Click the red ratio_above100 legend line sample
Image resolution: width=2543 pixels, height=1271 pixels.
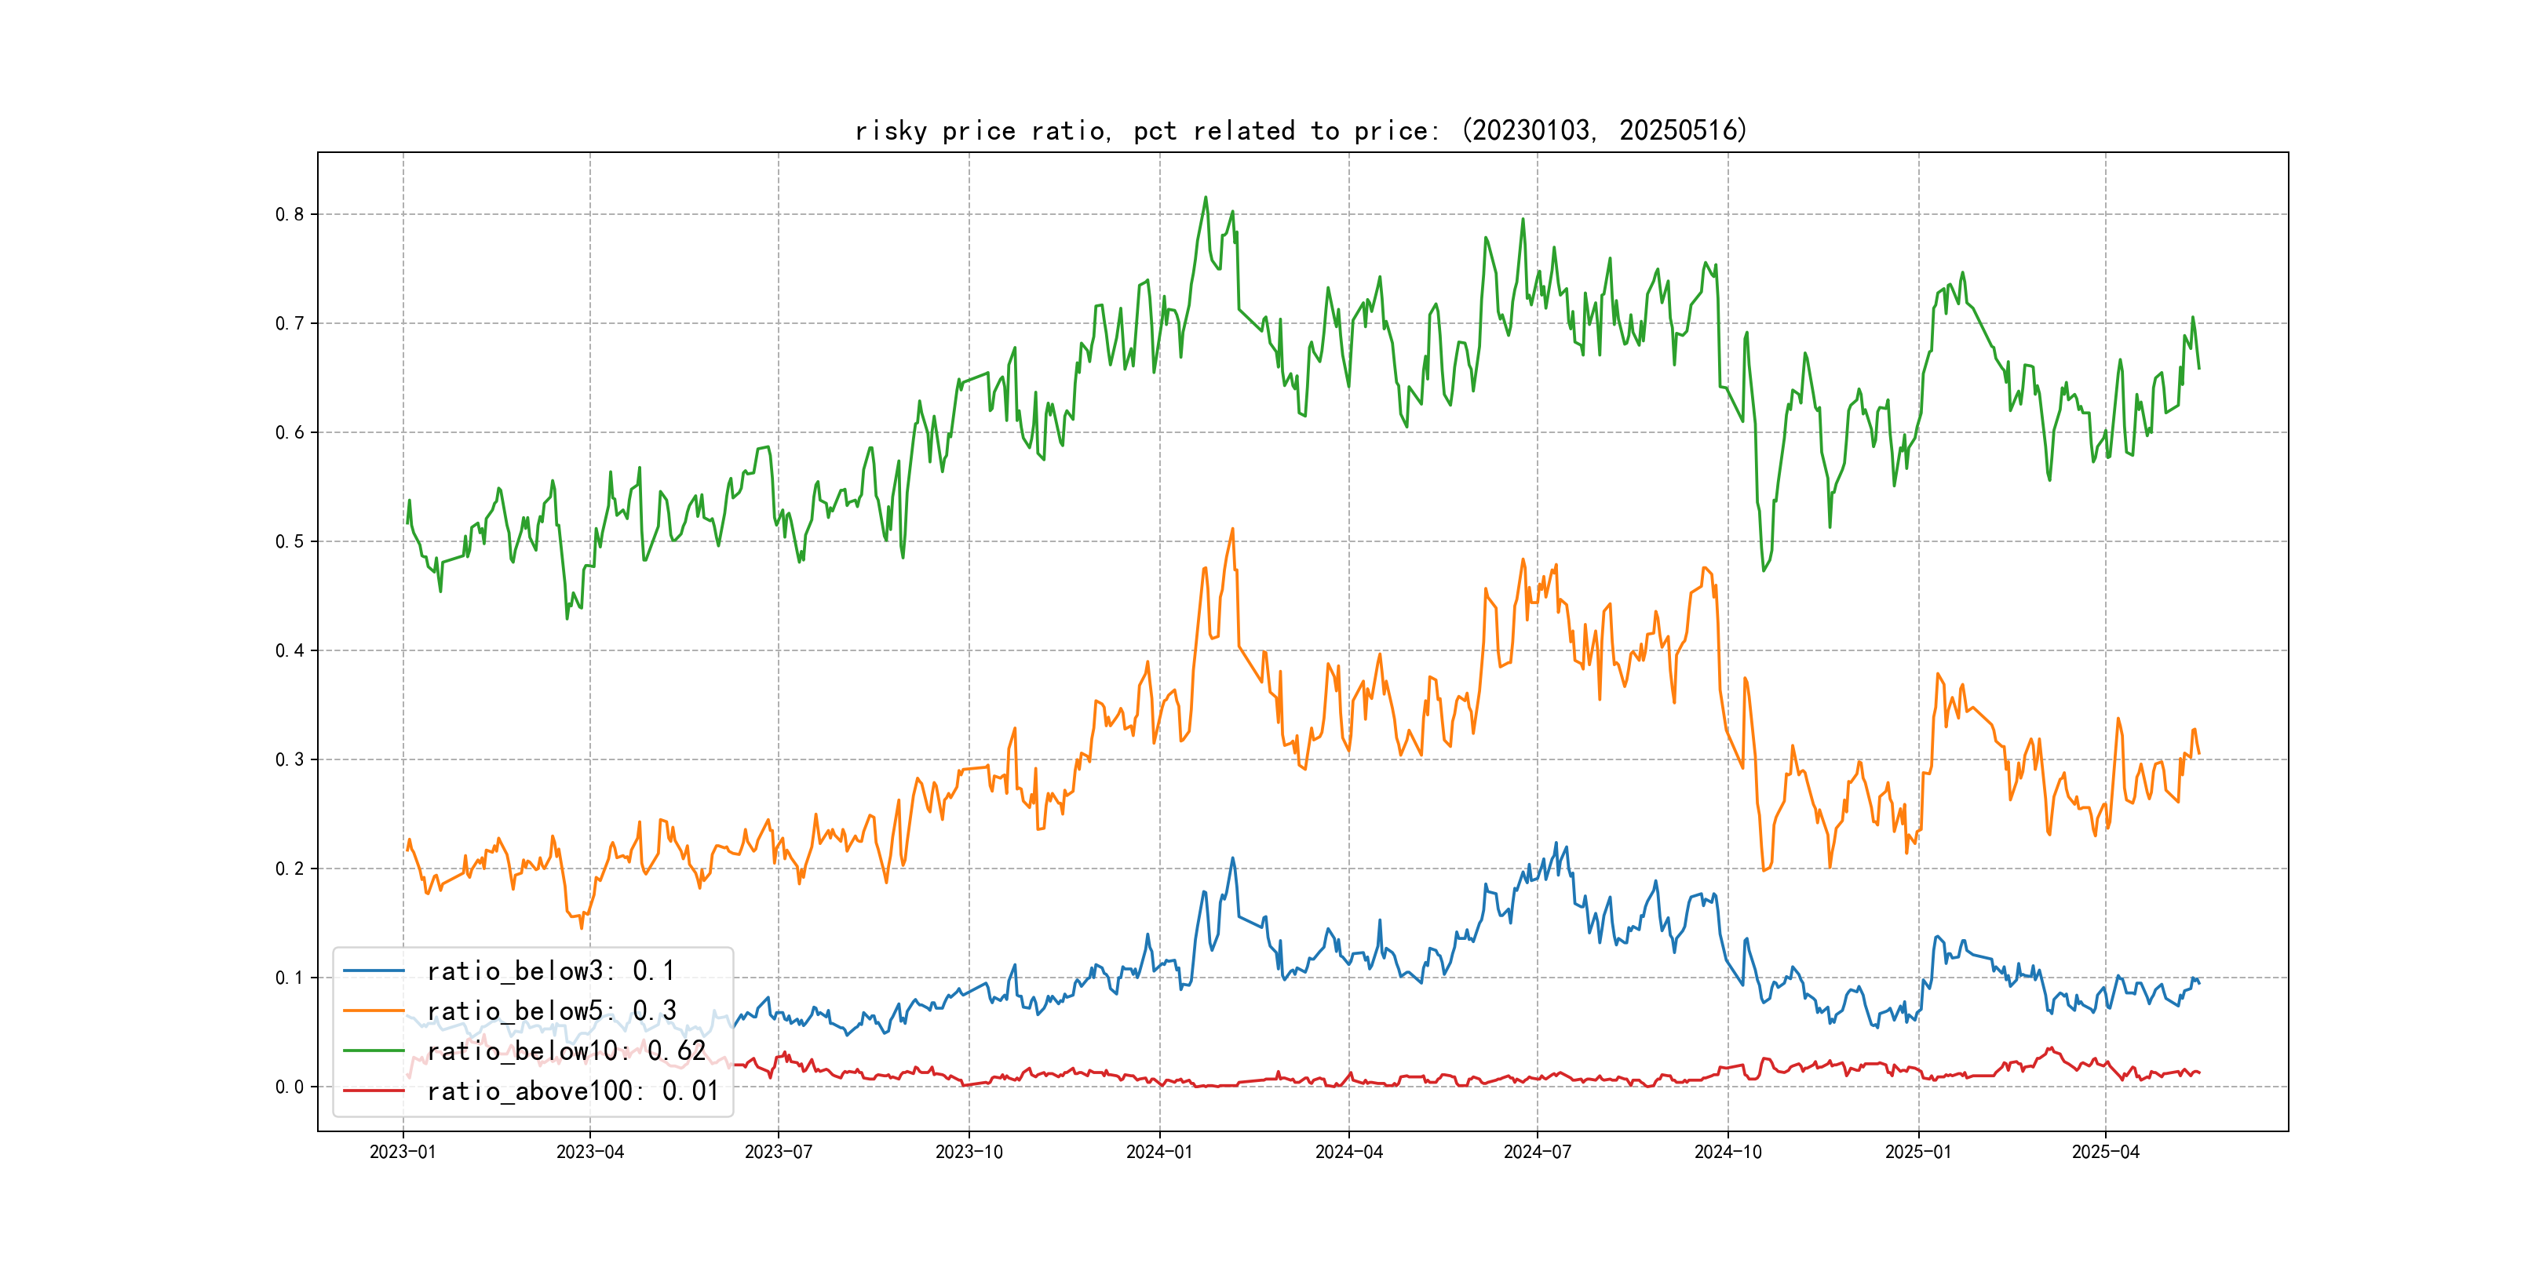[373, 1091]
